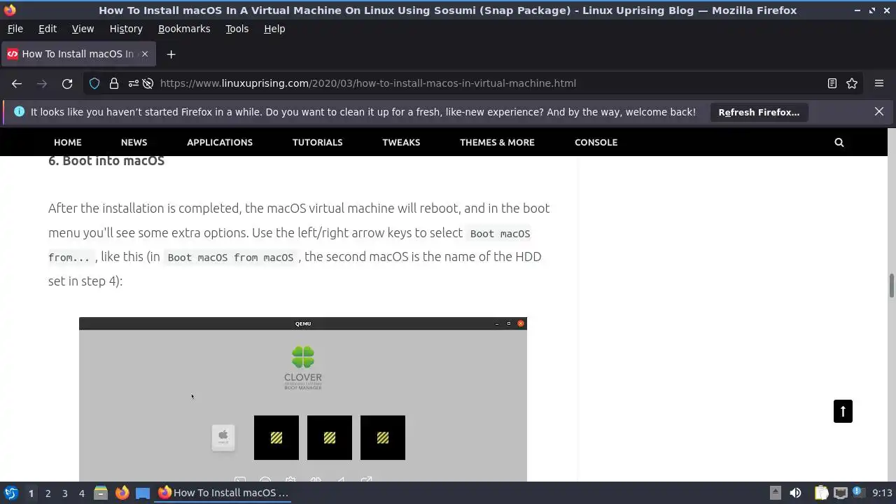This screenshot has width=896, height=504.
Task: Switch to workspace 3
Action: tap(64, 493)
